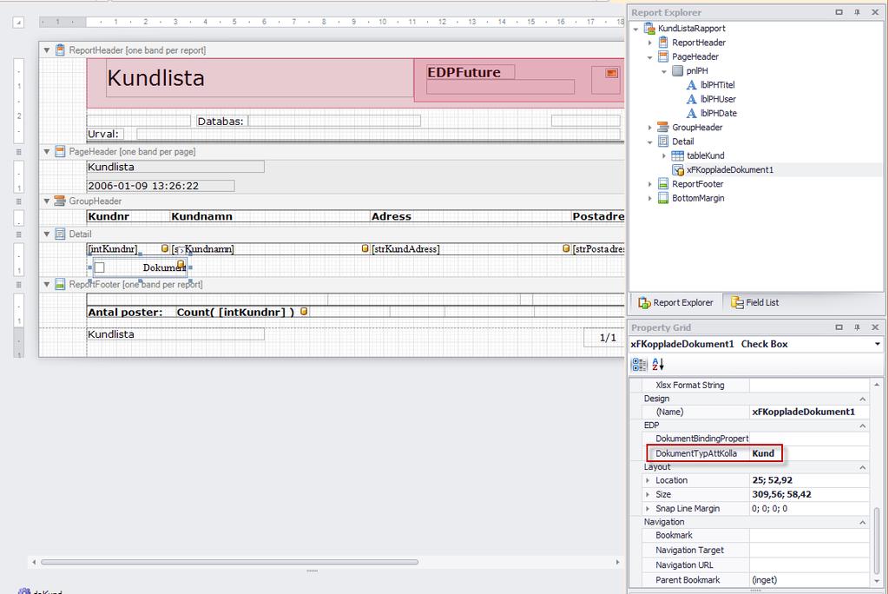889x594 pixels.
Task: Click the picture box icon in the report header
Action: (x=611, y=73)
